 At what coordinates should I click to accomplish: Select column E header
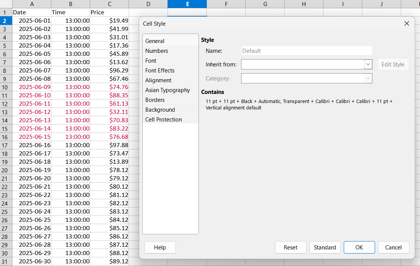tap(187, 4)
